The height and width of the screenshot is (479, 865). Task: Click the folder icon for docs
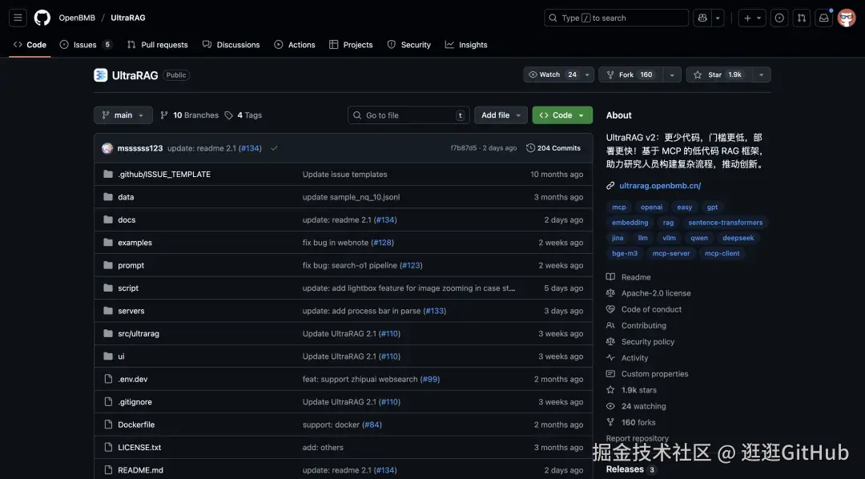coord(108,219)
